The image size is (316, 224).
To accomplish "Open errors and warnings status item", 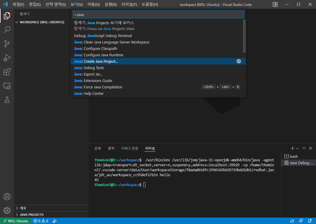I will (41, 221).
